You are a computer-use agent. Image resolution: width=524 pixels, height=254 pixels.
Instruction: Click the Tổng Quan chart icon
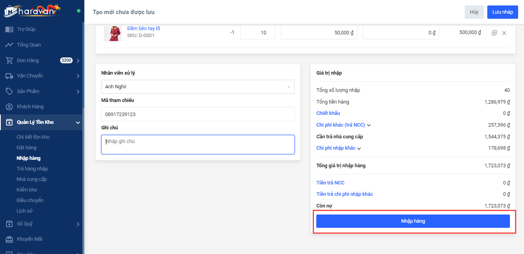(9, 45)
